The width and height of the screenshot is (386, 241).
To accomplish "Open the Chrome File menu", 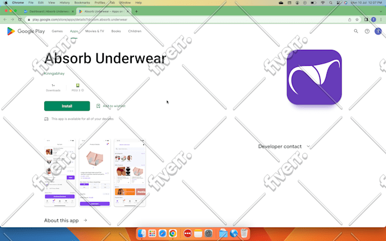I will pyautogui.click(x=31, y=3).
